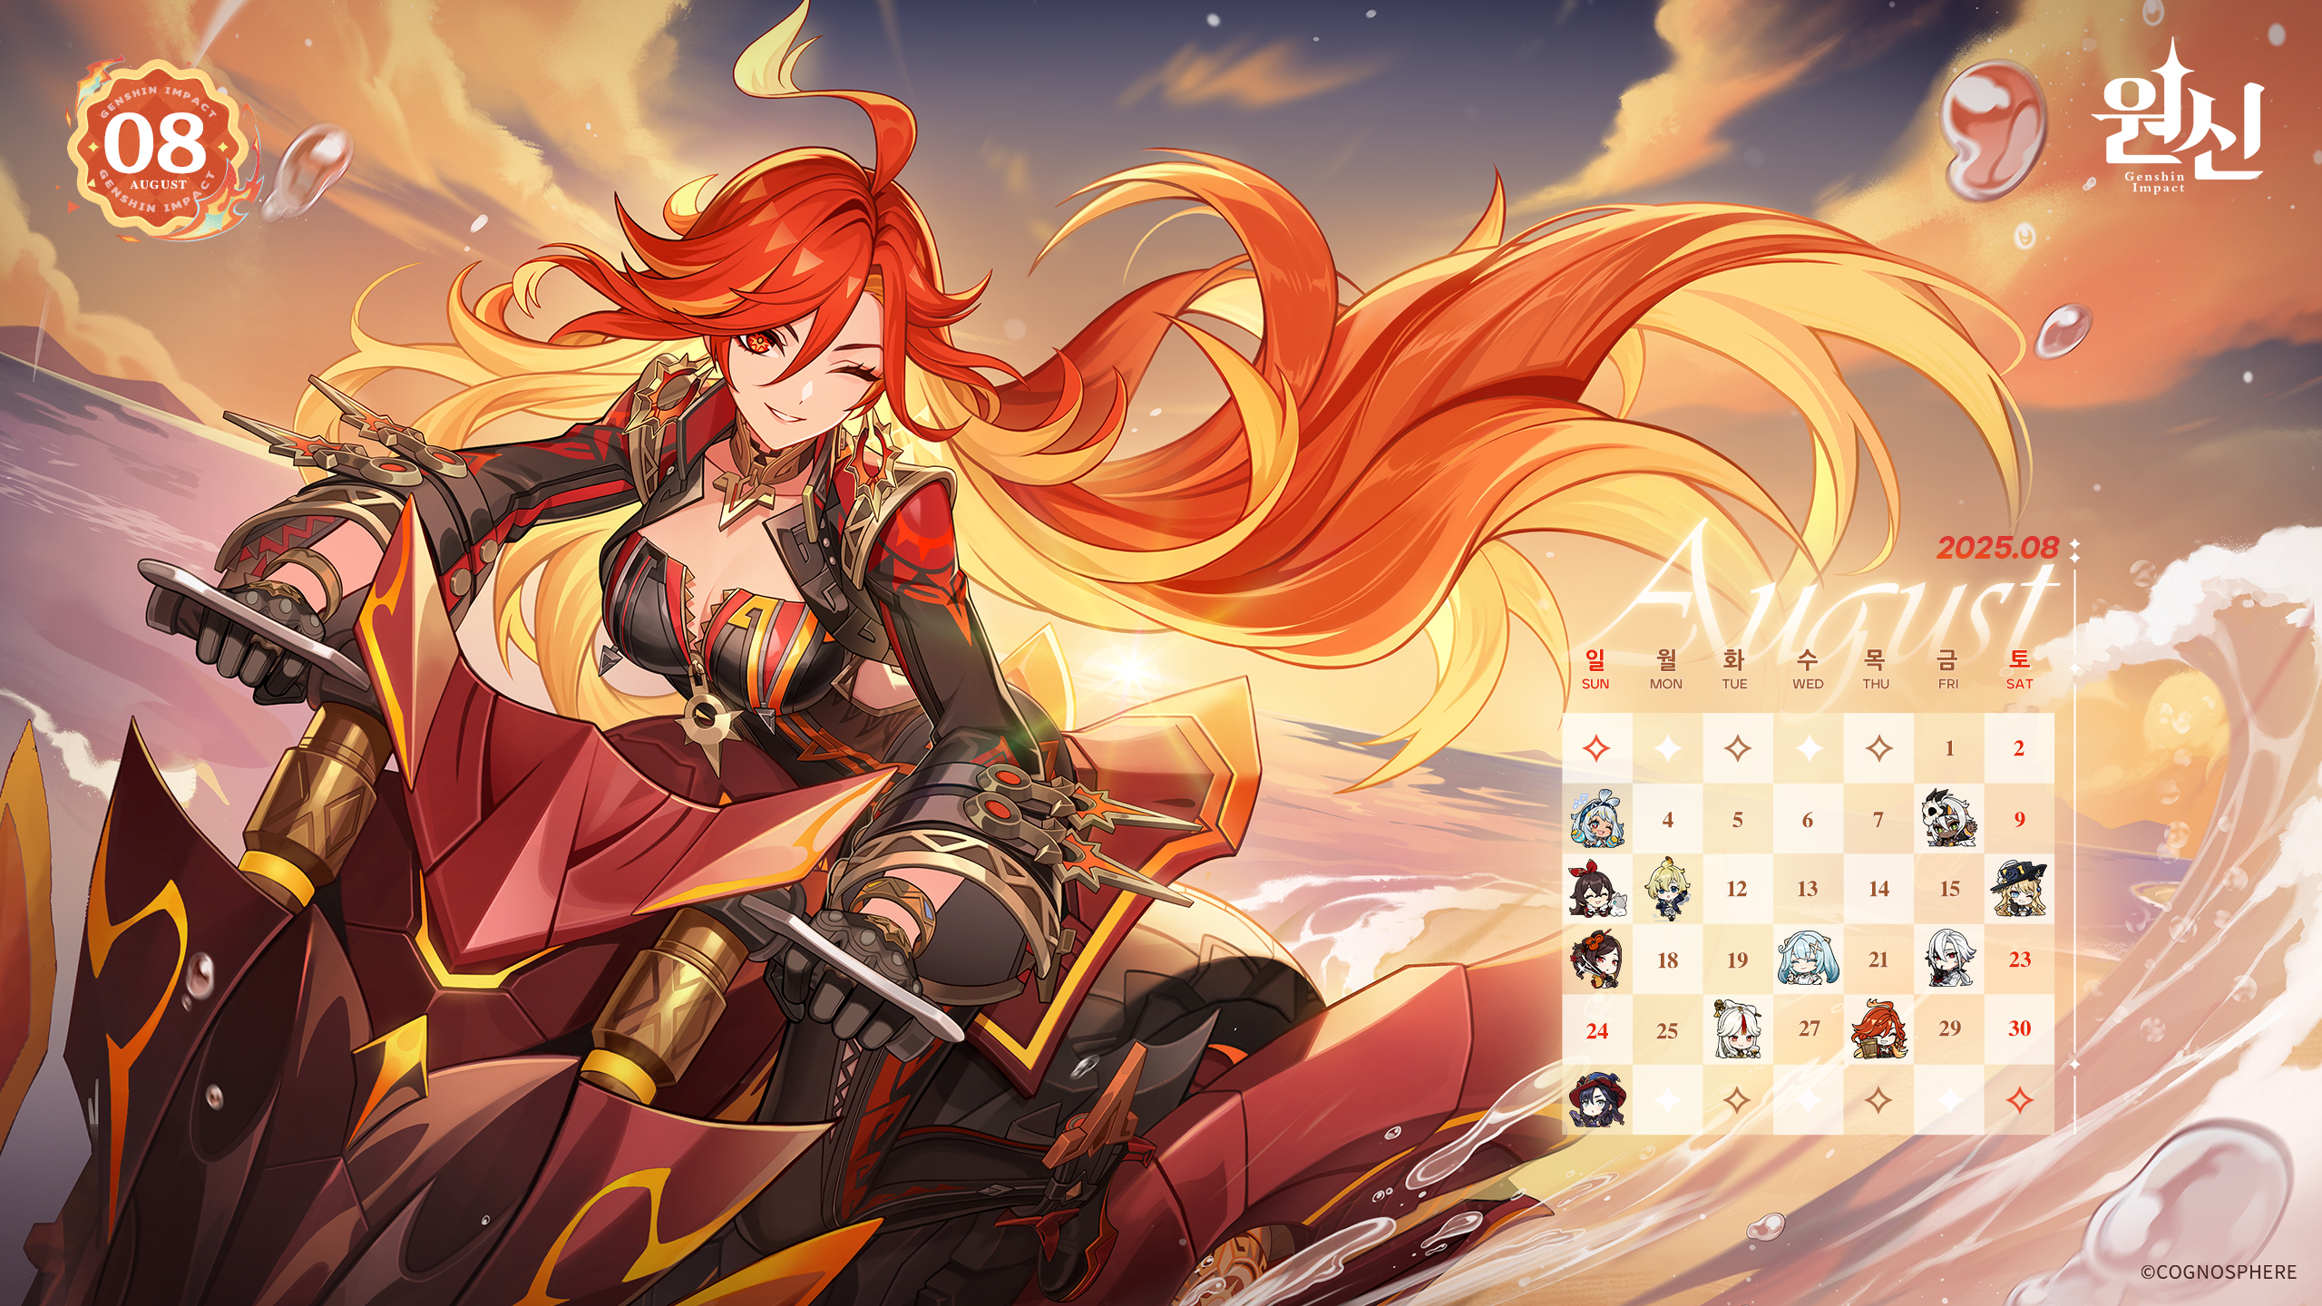This screenshot has height=1306, width=2322.
Task: Click the chibi with orange hair flower on Sunday
Action: tap(1597, 960)
